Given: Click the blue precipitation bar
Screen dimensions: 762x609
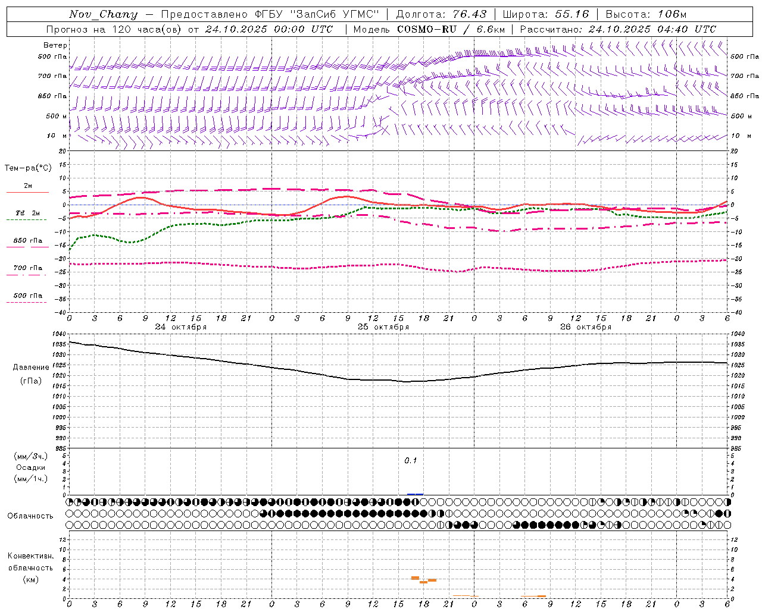Looking at the screenshot, I should 415,494.
